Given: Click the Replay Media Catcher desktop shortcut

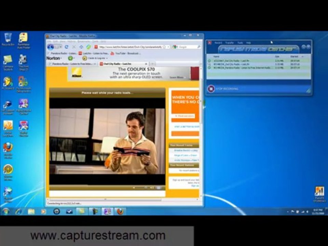Looking at the screenshot, I should pos(24,107).
